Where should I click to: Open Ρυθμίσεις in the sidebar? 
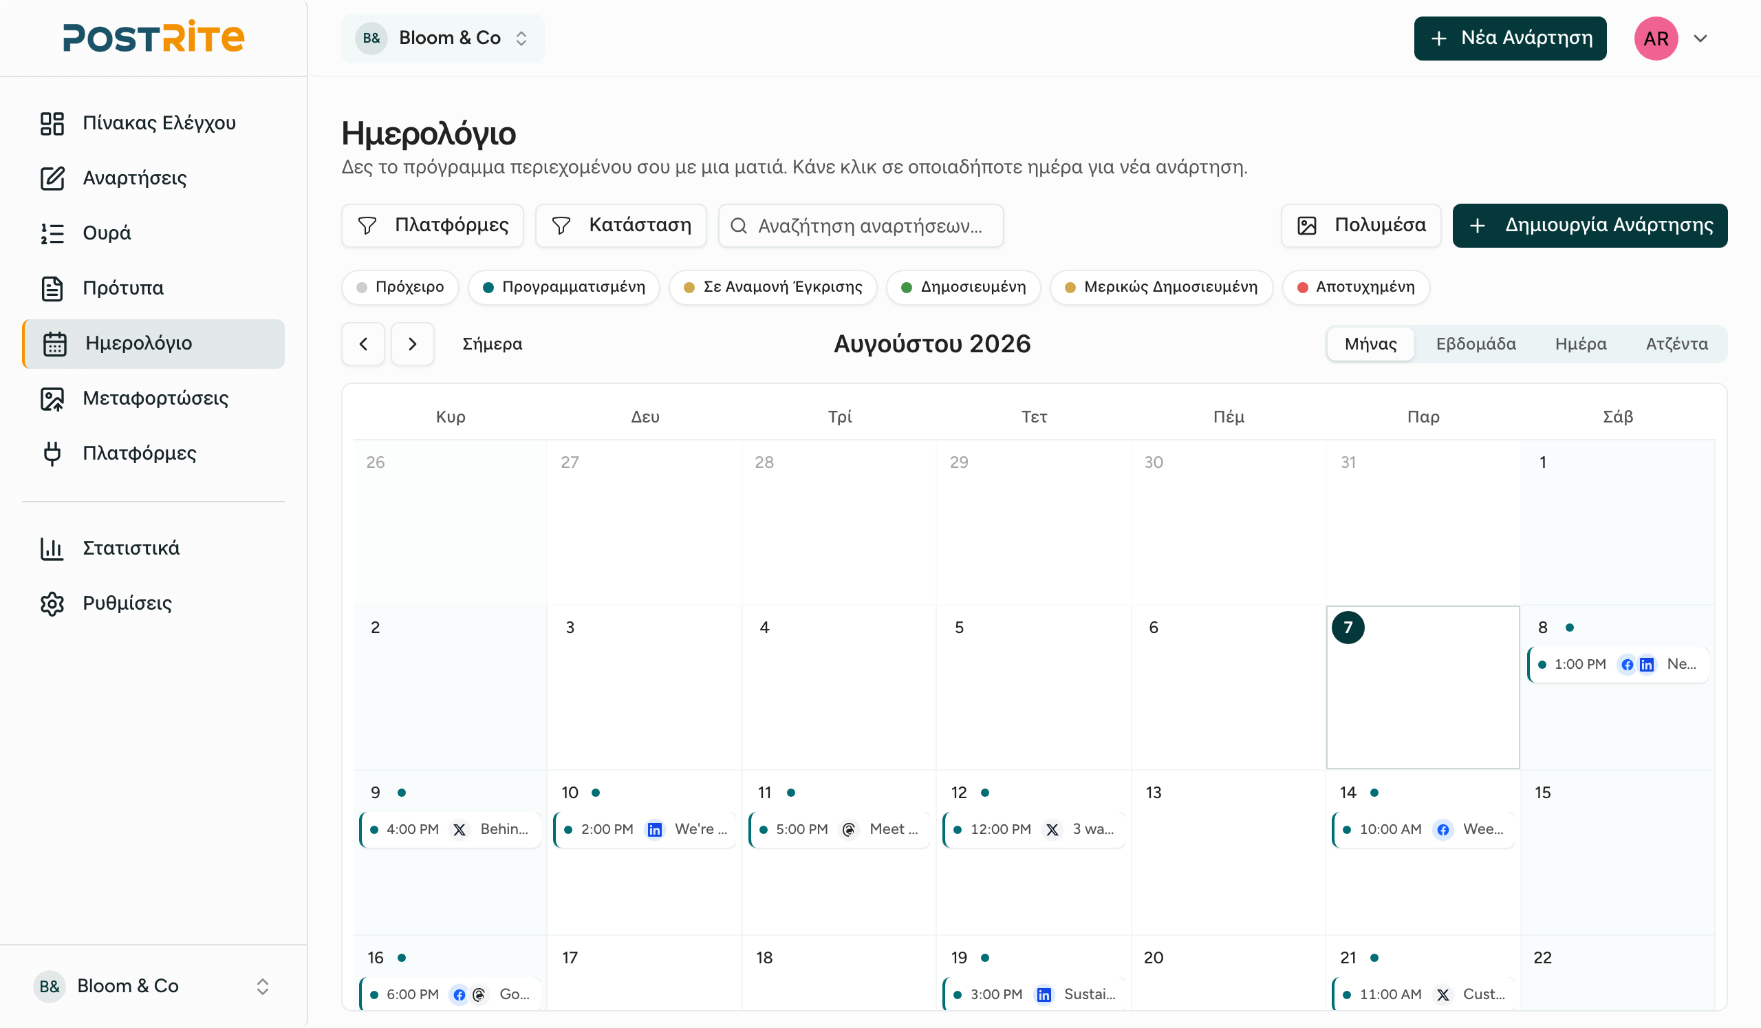(x=153, y=604)
